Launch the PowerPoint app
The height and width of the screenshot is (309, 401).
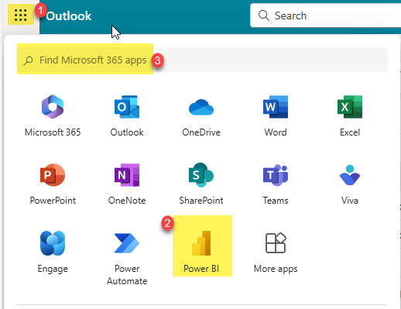pyautogui.click(x=53, y=184)
